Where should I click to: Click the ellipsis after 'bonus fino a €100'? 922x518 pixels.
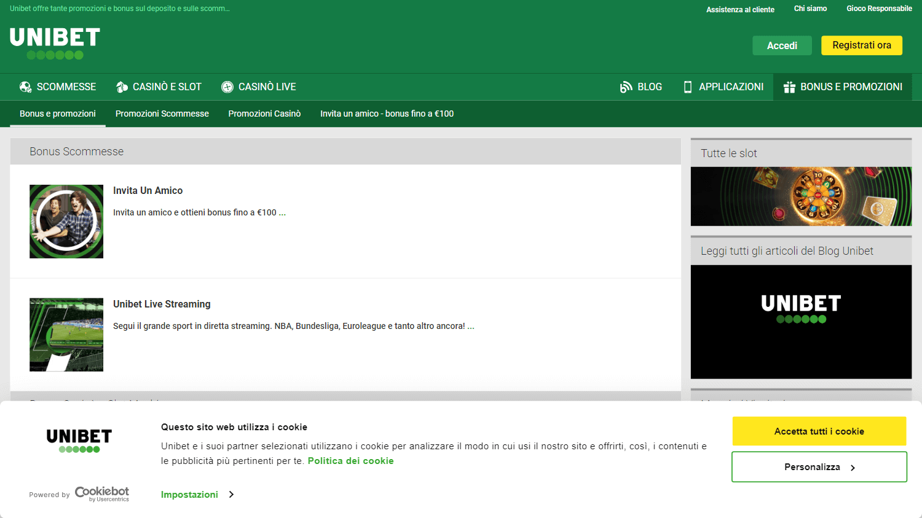click(282, 212)
